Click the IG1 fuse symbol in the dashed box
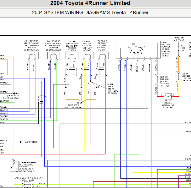Image resolution: width=191 pixels, height=188 pixels. 179,49
